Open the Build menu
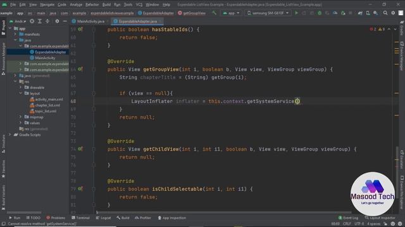The image size is (405, 227). 106,4
